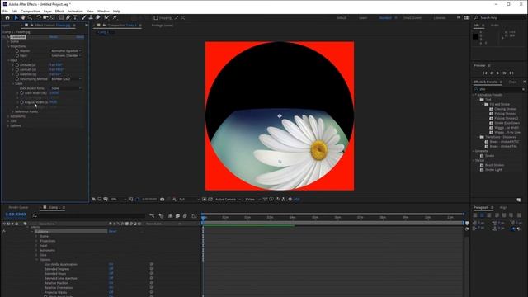Screen dimensions: 528x297
Task: Click the timeline current time display
Action: pos(16,214)
